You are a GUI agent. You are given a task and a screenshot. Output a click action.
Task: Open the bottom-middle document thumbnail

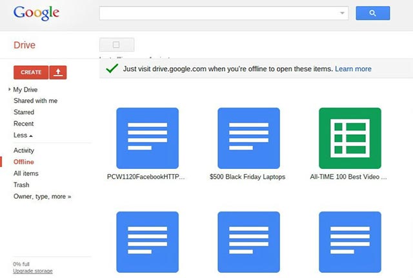click(x=248, y=242)
